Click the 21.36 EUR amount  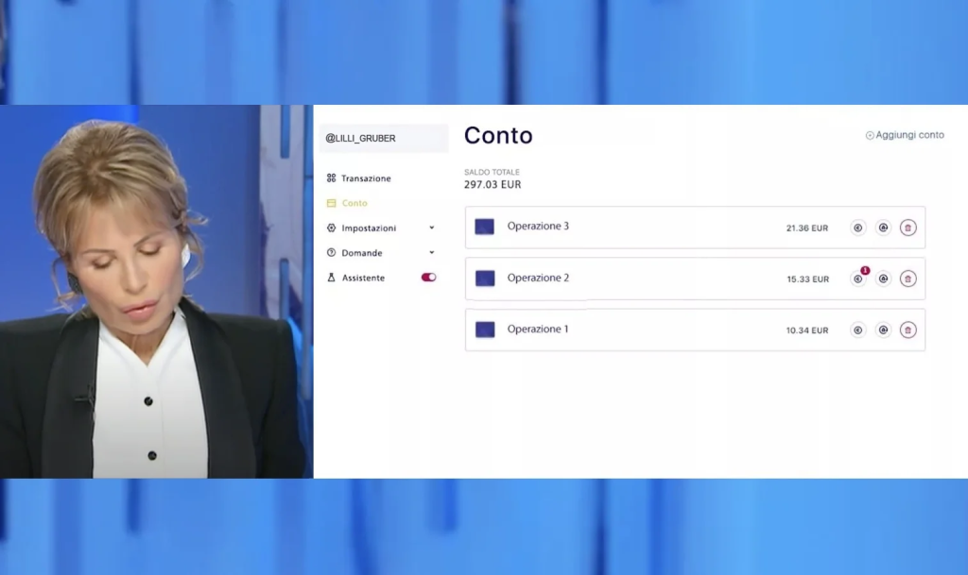(x=807, y=228)
